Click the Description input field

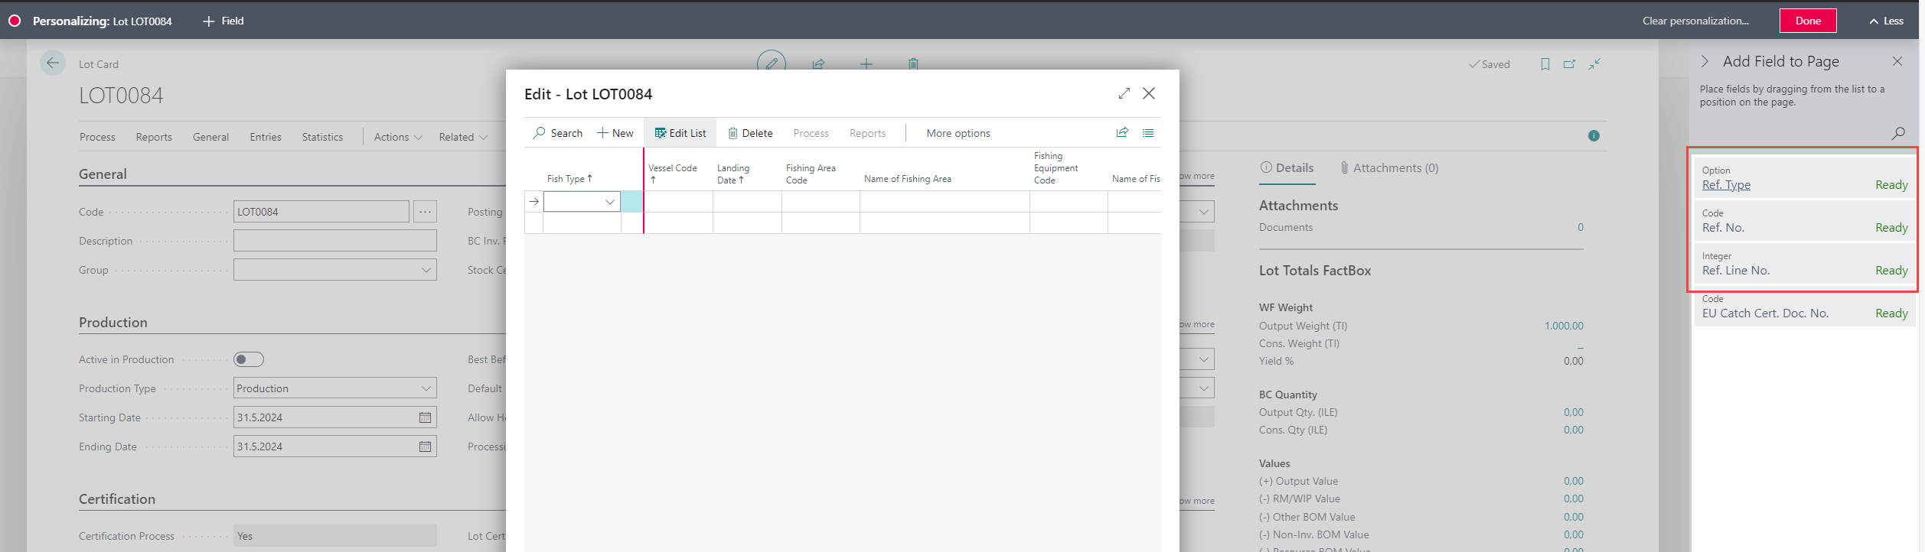(334, 241)
